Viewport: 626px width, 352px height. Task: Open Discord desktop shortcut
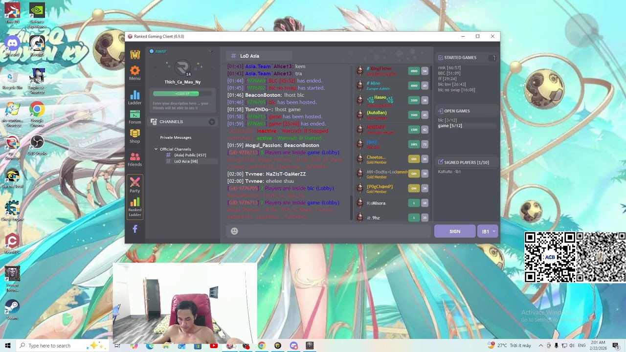[x=12, y=46]
